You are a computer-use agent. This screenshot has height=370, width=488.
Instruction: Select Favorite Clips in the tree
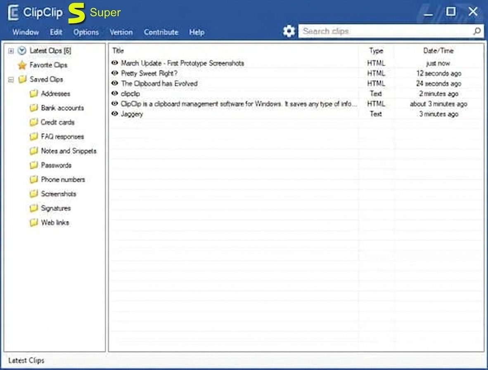[49, 65]
